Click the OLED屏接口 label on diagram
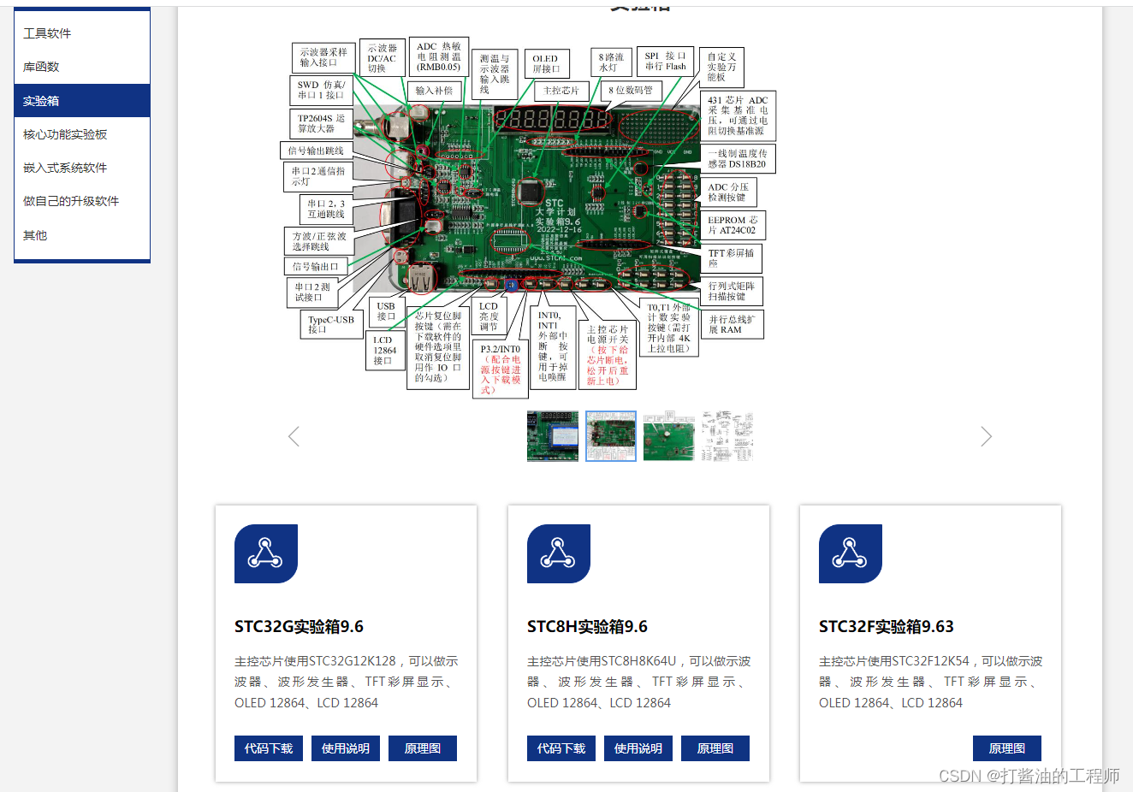The image size is (1133, 792). [546, 64]
